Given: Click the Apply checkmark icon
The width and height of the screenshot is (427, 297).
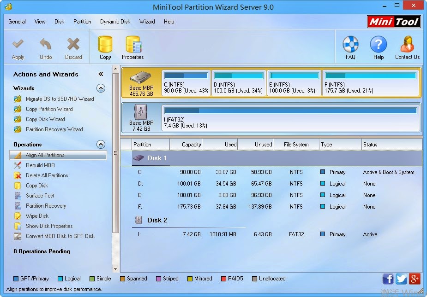Looking at the screenshot, I should pyautogui.click(x=18, y=44).
